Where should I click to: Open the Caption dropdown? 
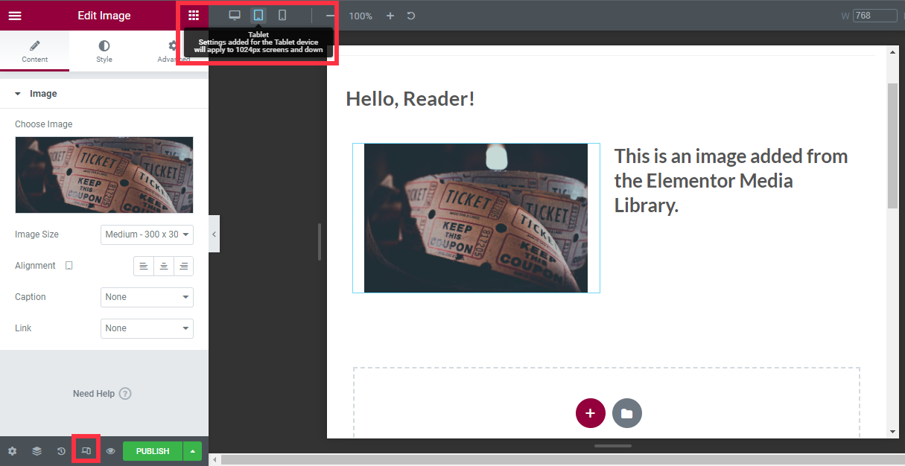pos(147,297)
